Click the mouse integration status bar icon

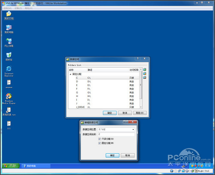(192, 171)
